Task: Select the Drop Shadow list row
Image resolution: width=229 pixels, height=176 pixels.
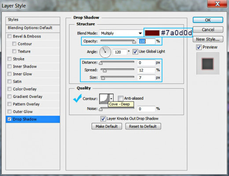Action: (x=33, y=119)
